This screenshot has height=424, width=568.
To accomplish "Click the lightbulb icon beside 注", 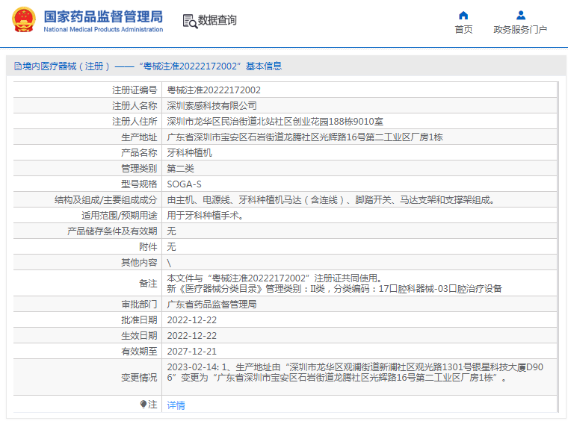I will pyautogui.click(x=143, y=405).
